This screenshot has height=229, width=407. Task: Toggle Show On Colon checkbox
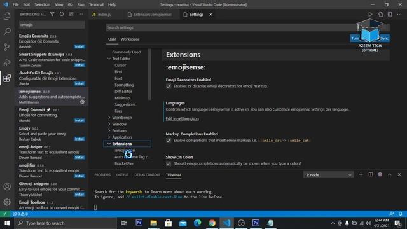[169, 163]
